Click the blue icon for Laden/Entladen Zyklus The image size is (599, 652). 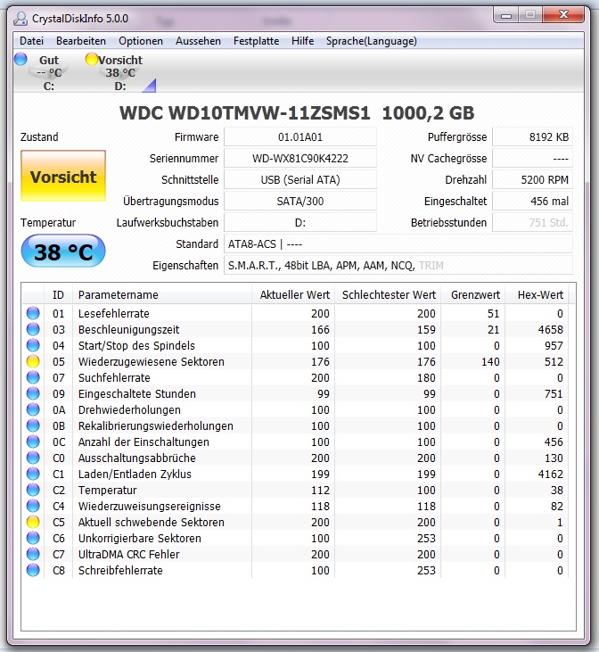point(33,474)
